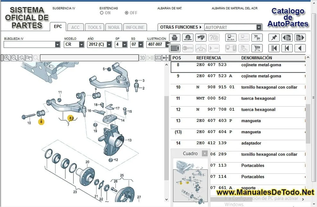Select the Existencias ON radio button

(102, 13)
